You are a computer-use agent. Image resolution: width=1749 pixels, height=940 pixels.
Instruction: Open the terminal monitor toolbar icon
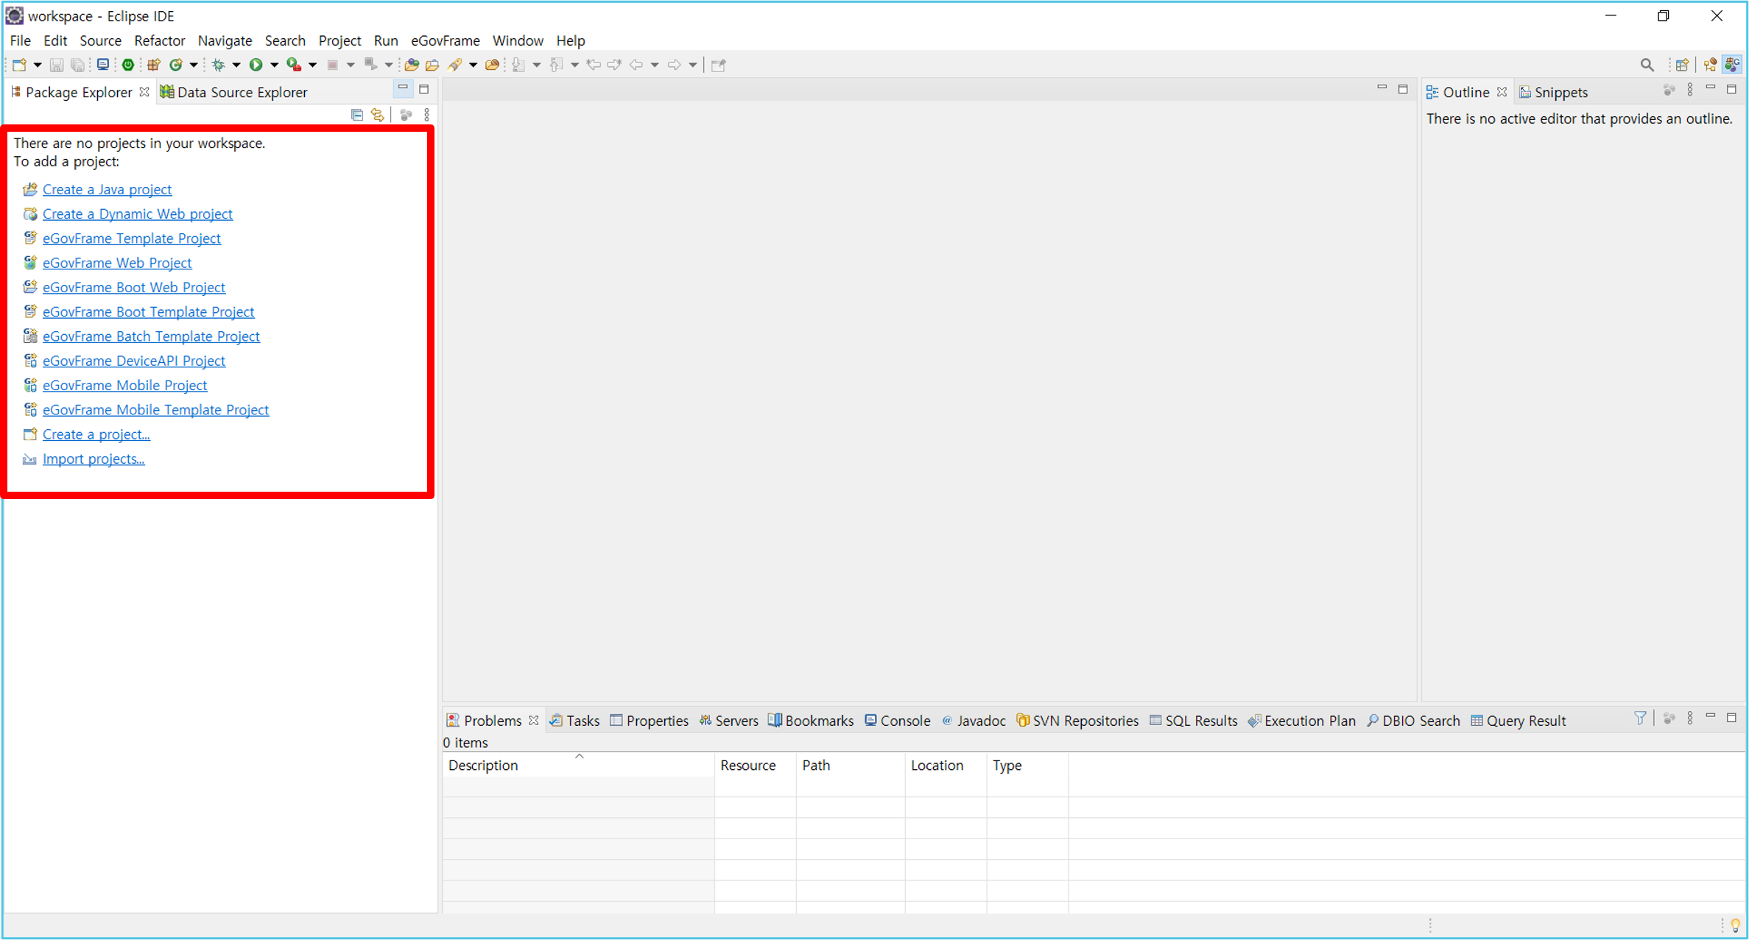103,65
